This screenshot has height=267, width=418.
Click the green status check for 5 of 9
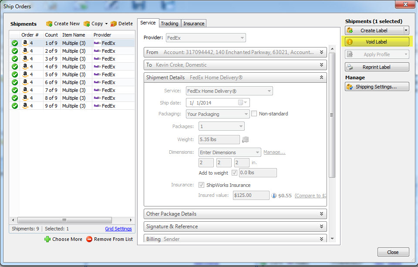coord(15,74)
